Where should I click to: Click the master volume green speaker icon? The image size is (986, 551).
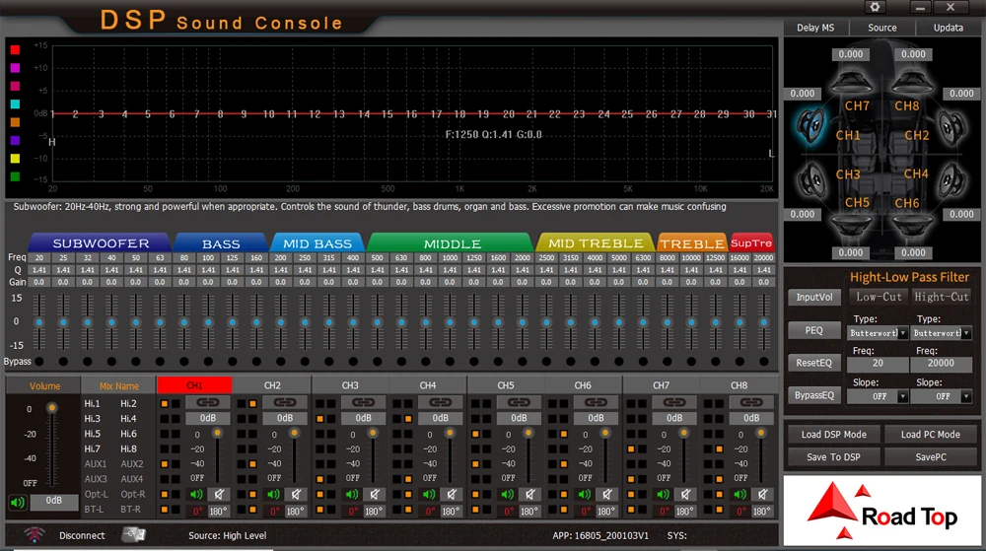(x=17, y=502)
